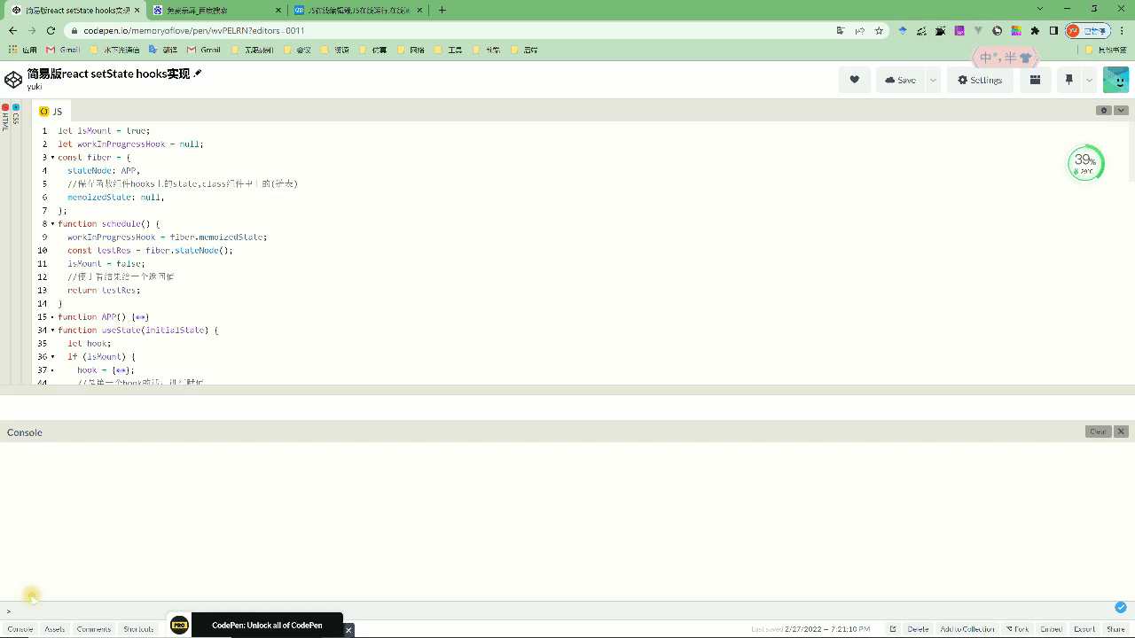This screenshot has width=1135, height=638.
Task: Open the JS editor settings gear
Action: [1103, 110]
